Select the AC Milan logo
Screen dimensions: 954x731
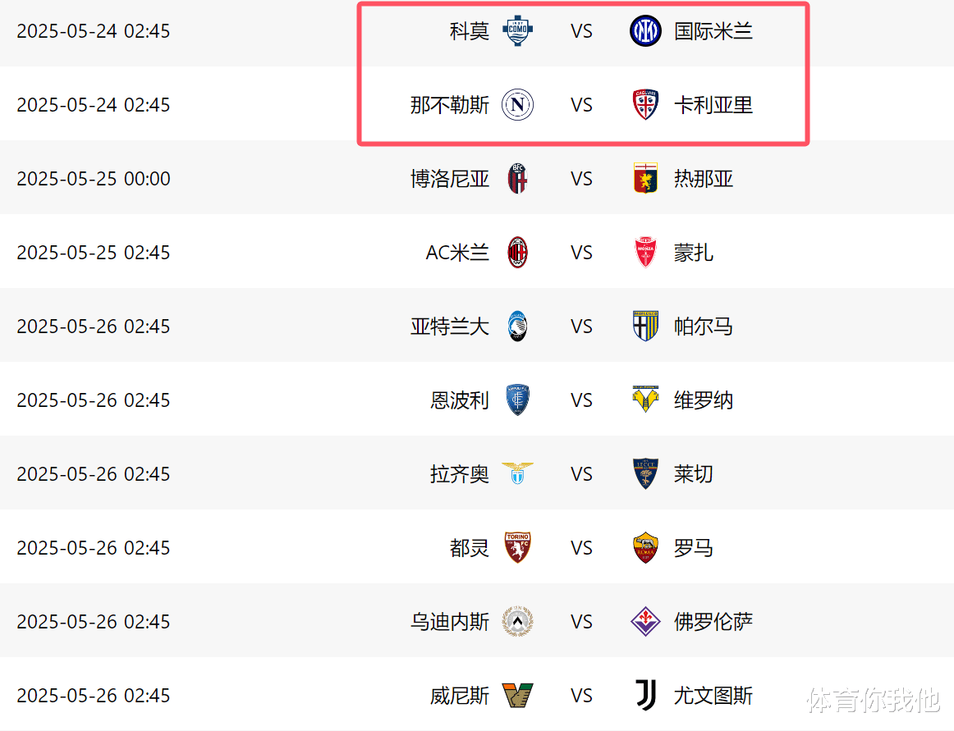coord(517,253)
